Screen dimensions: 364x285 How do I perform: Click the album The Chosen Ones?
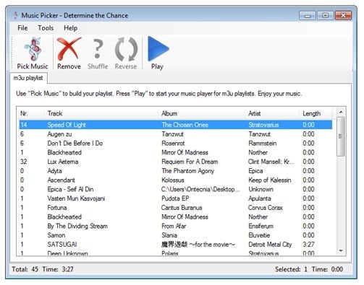pyautogui.click(x=185, y=125)
